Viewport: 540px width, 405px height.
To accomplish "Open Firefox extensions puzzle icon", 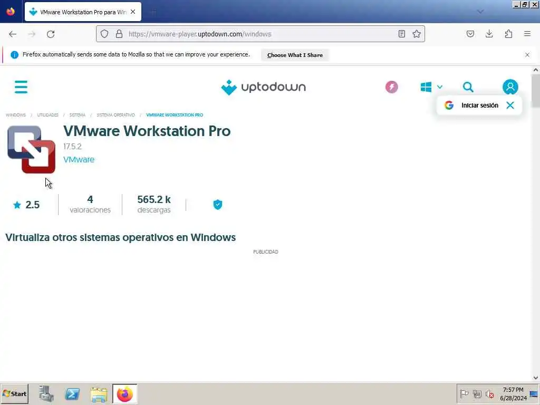I will (508, 34).
